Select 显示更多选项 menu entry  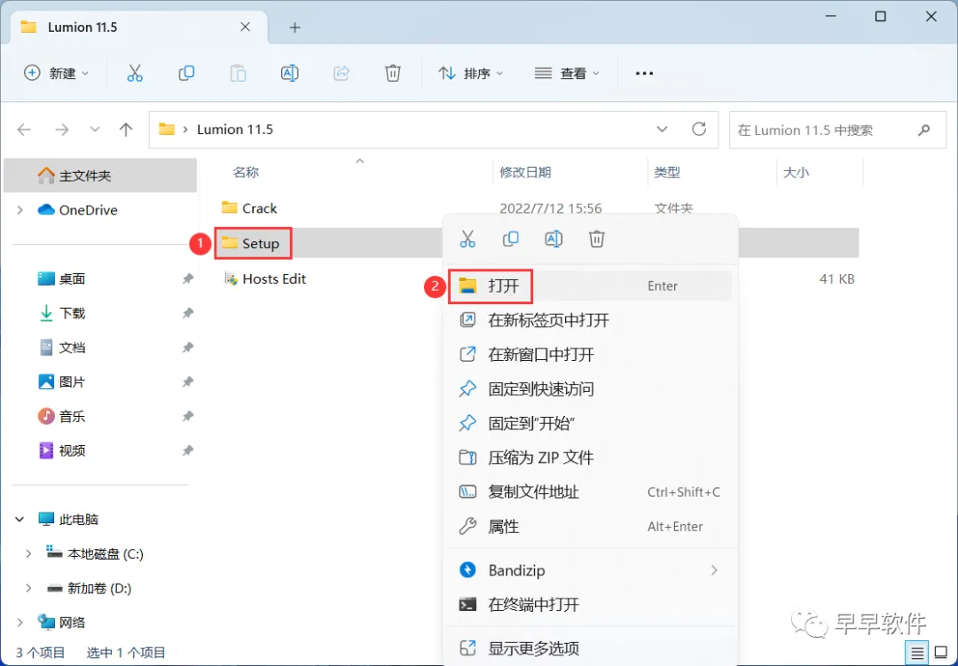click(x=591, y=648)
